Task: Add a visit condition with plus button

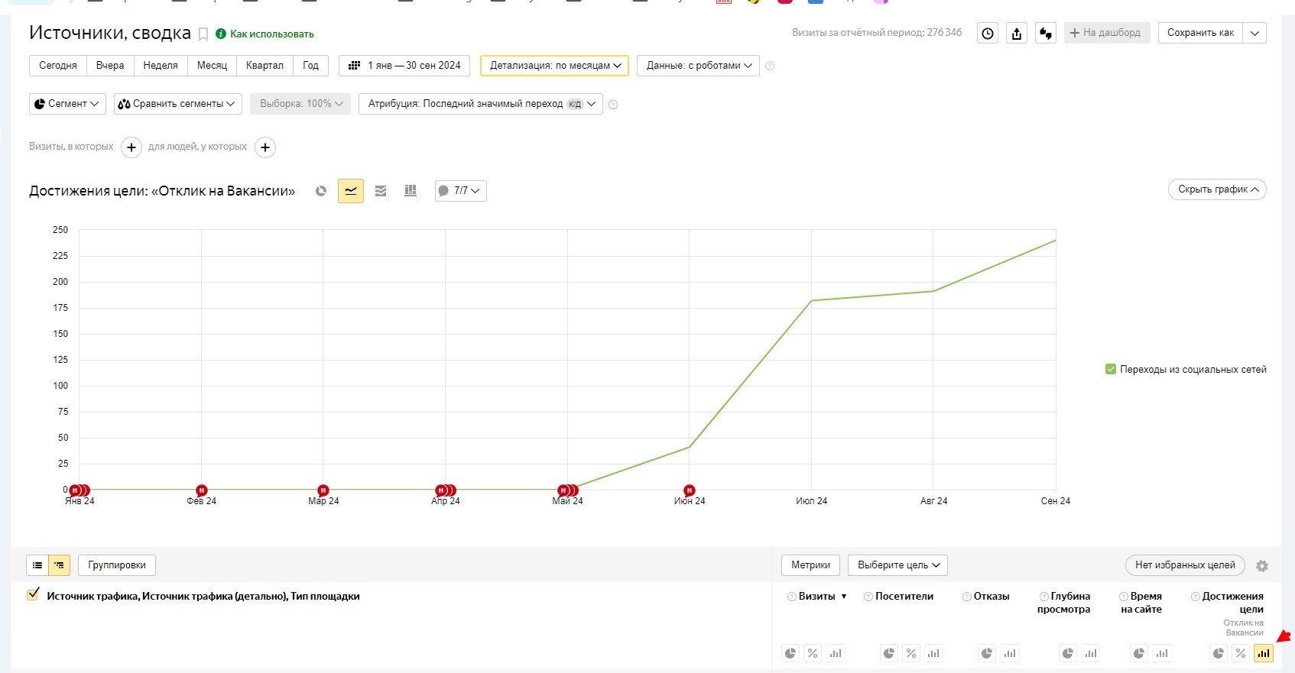Action: tap(131, 147)
